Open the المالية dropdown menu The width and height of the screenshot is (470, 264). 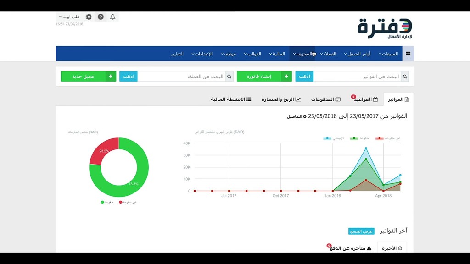277,54
